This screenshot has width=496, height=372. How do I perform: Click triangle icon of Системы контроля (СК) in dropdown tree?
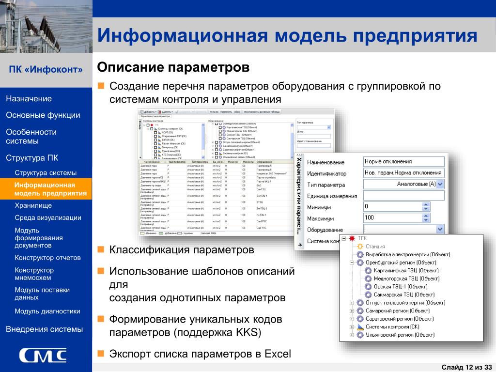(360, 327)
